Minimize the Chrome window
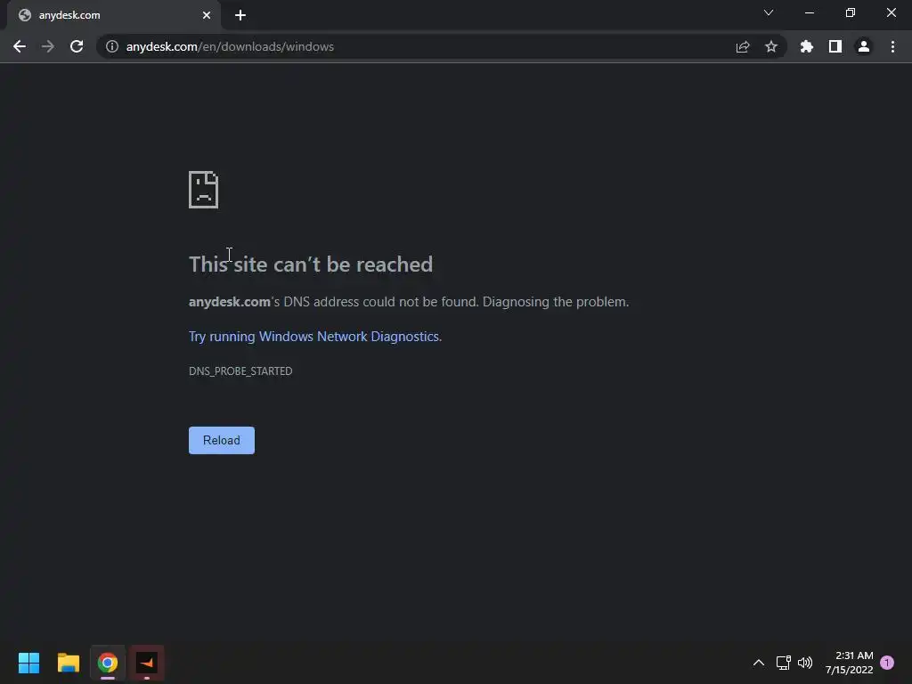 pos(809,12)
